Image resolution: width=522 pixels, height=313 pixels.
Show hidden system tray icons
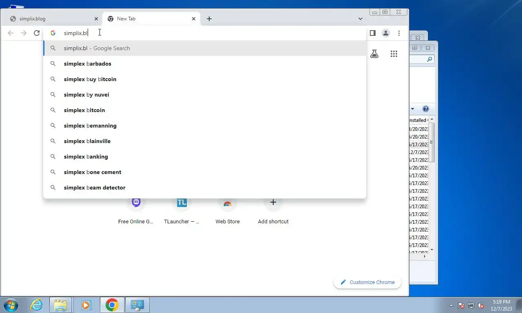(x=451, y=305)
